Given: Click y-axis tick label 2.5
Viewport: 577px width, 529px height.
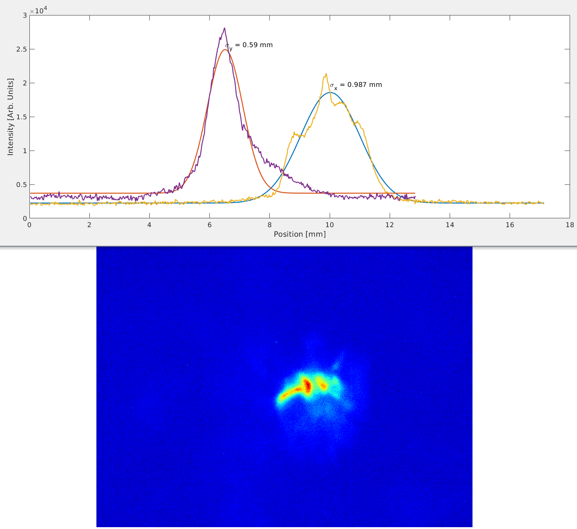Looking at the screenshot, I should 21,49.
